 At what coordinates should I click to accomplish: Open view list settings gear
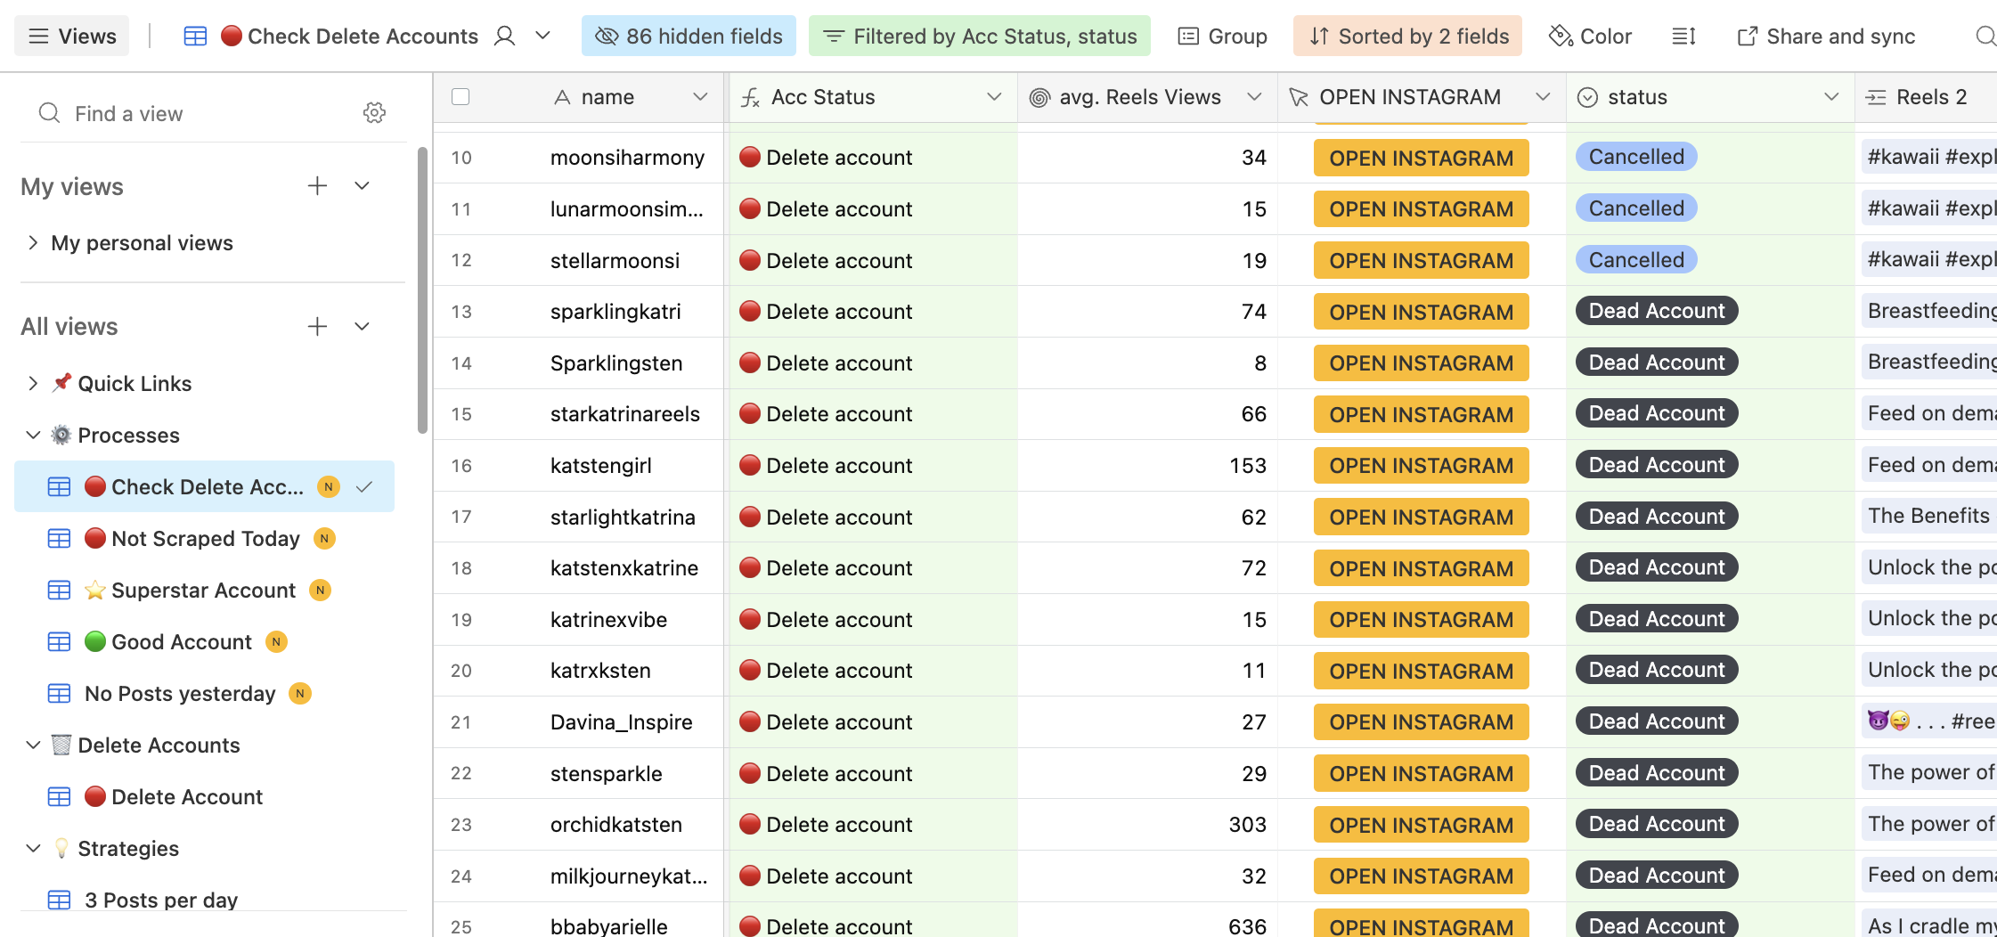(374, 113)
